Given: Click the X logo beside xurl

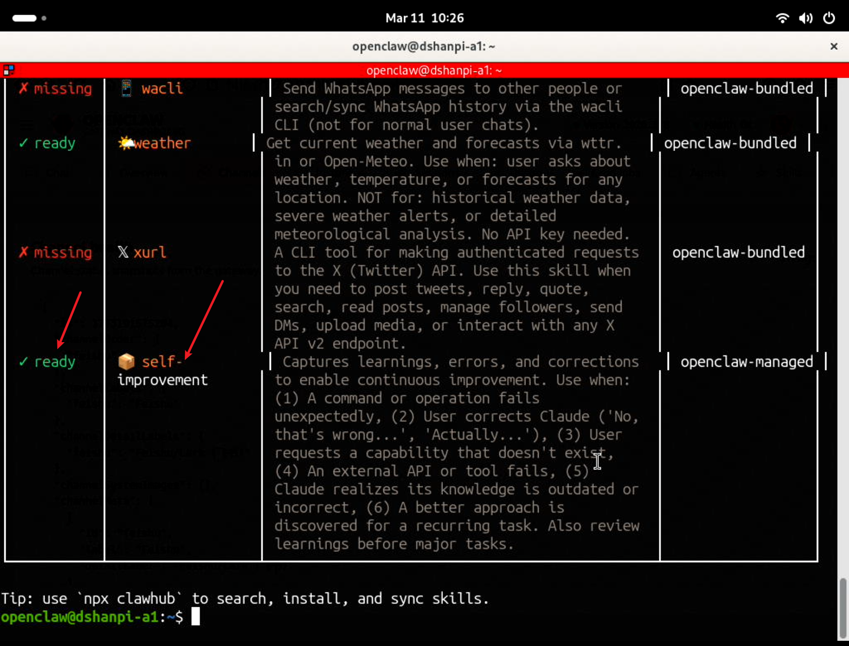Looking at the screenshot, I should [x=123, y=252].
